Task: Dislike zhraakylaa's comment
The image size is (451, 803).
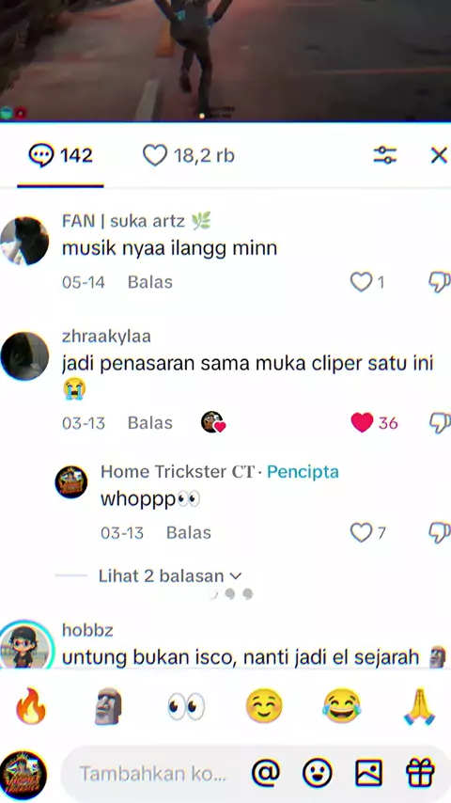Action: 439,423
